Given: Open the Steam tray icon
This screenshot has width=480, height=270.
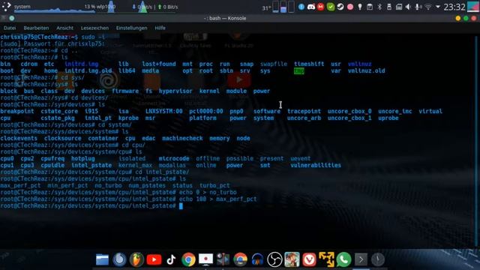Looking at the screenshot, I should coord(340,7).
